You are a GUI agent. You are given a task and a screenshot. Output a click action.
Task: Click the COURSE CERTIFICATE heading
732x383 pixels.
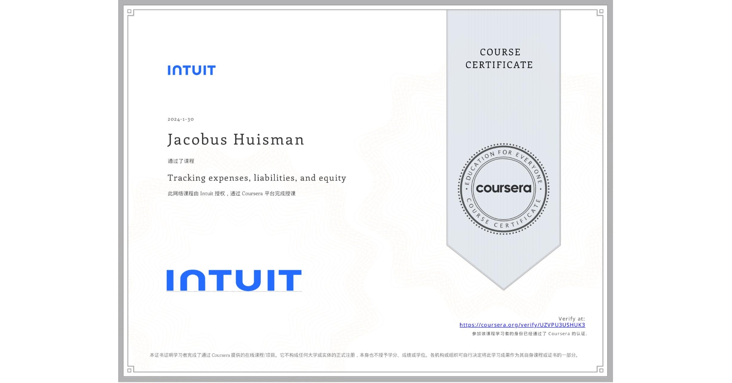pyautogui.click(x=499, y=58)
